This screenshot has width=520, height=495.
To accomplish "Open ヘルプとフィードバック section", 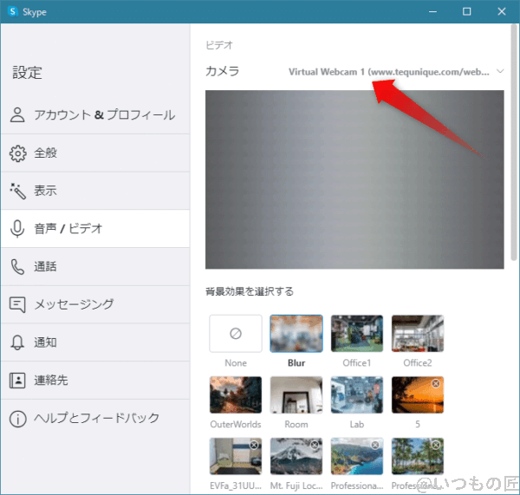I will 95,419.
